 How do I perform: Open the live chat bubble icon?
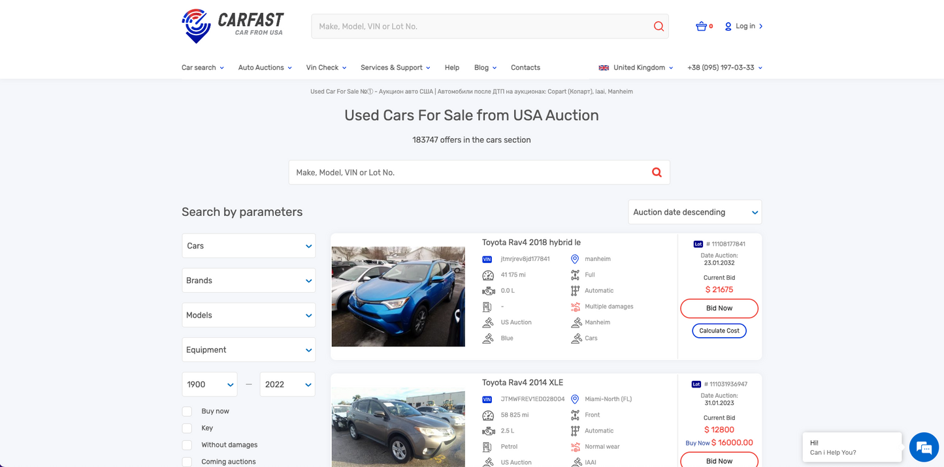(923, 447)
